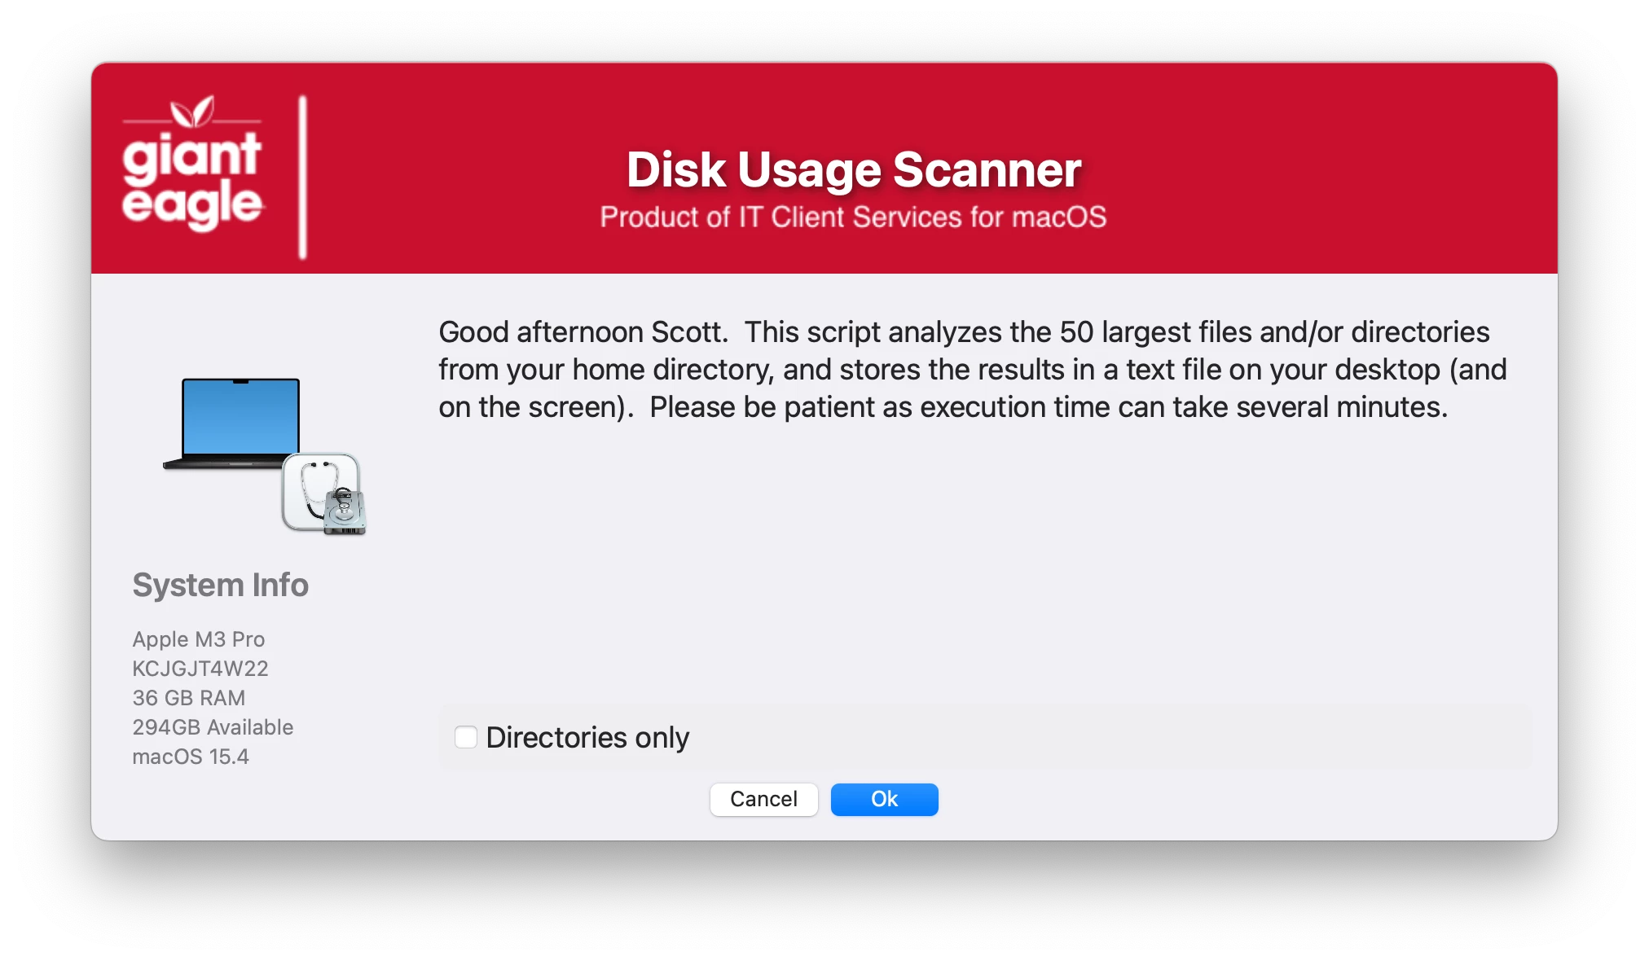Image resolution: width=1649 pixels, height=961 pixels.
Task: Click the Product of IT Client Services subtitle
Action: tap(853, 217)
